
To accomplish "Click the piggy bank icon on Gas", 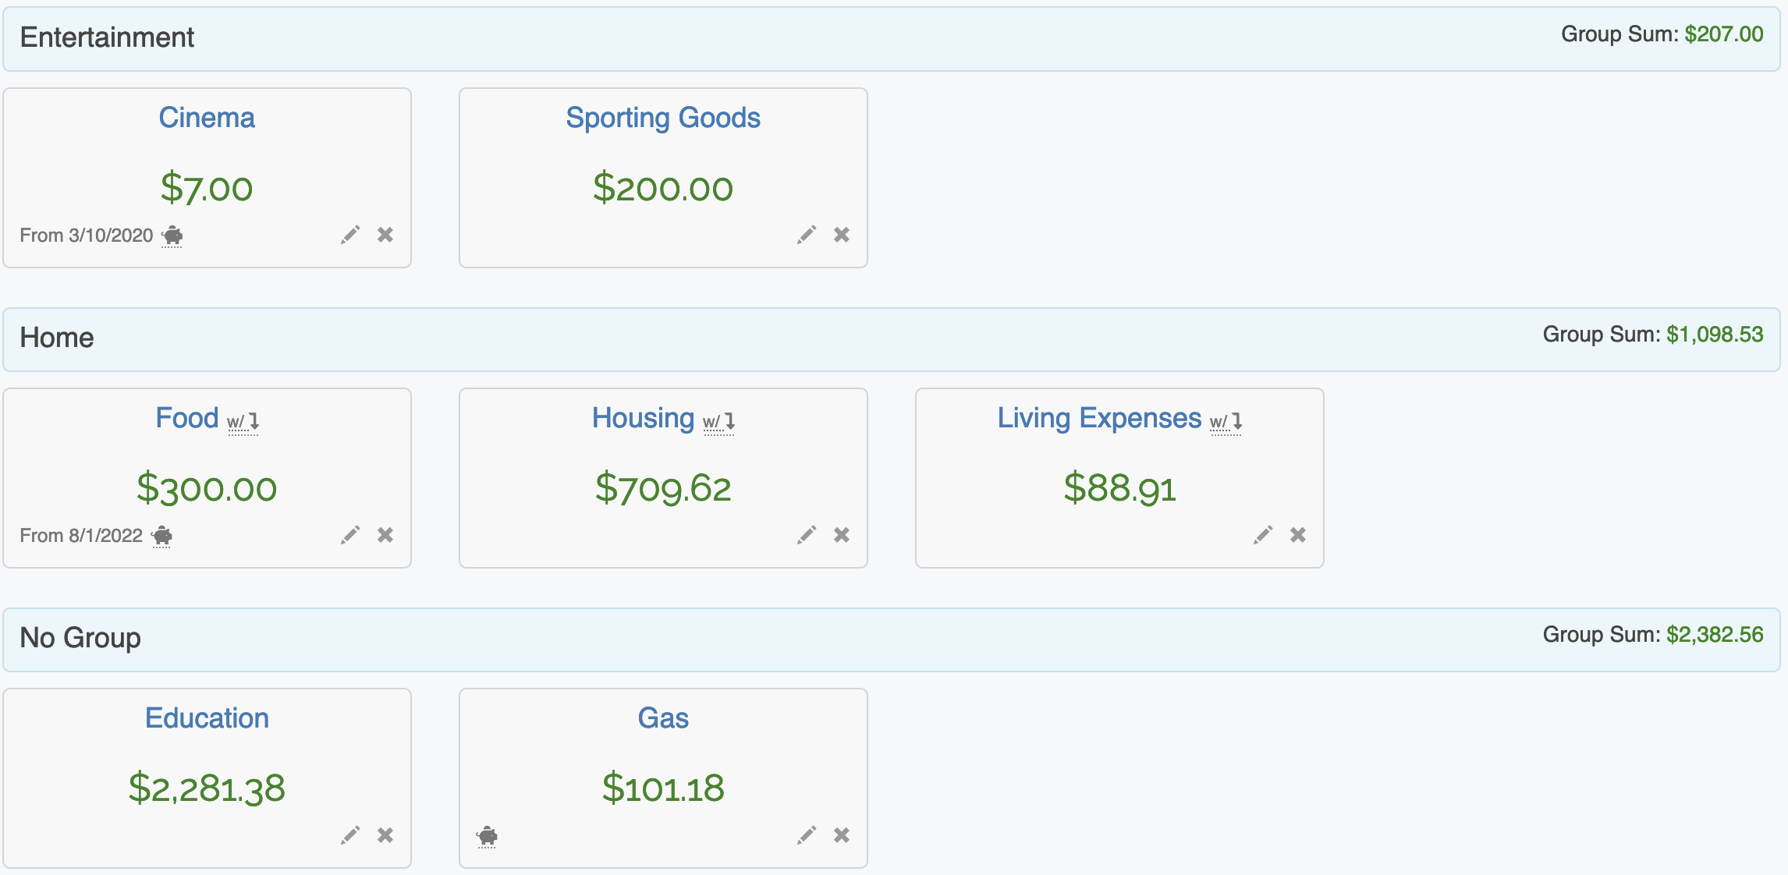I will [x=488, y=836].
